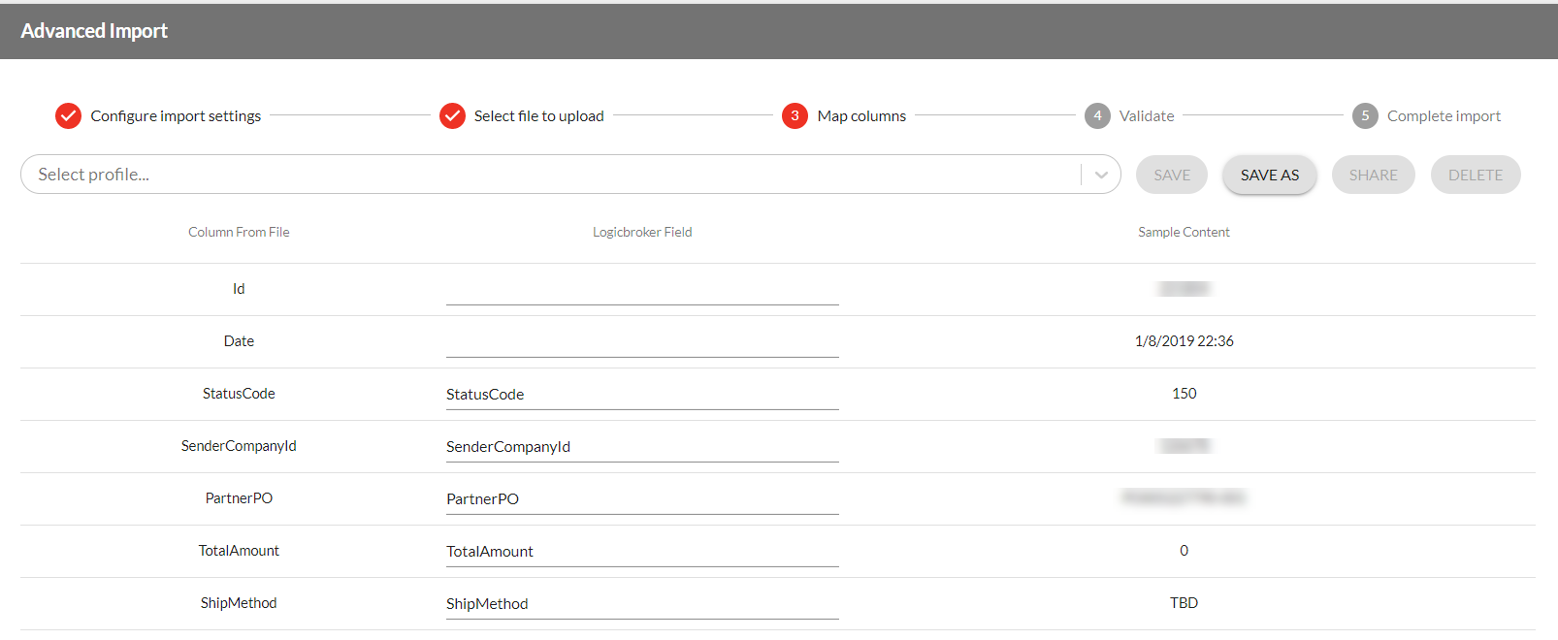The width and height of the screenshot is (1558, 640).
Task: Change the StatusCode field mapping
Action: click(x=641, y=395)
